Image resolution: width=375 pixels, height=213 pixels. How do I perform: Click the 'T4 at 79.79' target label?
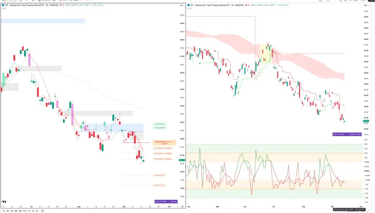point(159,176)
